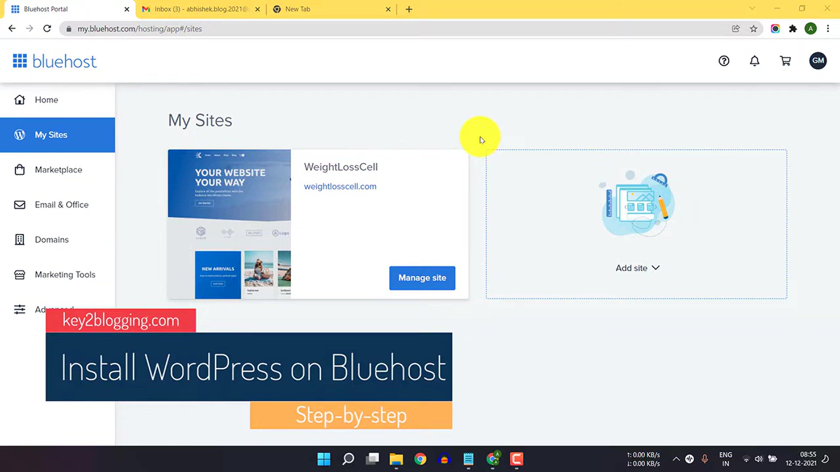840x472 pixels.
Task: Click the Marketing Tools icon
Action: [x=20, y=274]
